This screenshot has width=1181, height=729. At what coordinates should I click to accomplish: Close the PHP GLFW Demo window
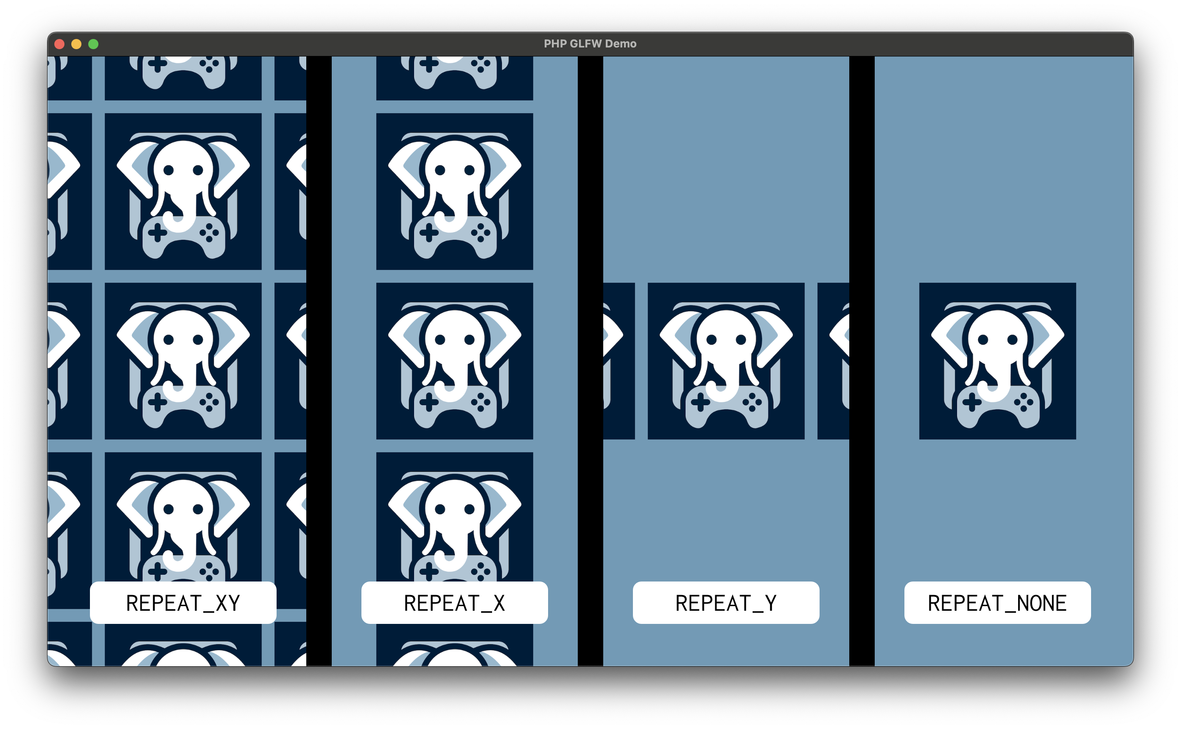click(x=60, y=44)
